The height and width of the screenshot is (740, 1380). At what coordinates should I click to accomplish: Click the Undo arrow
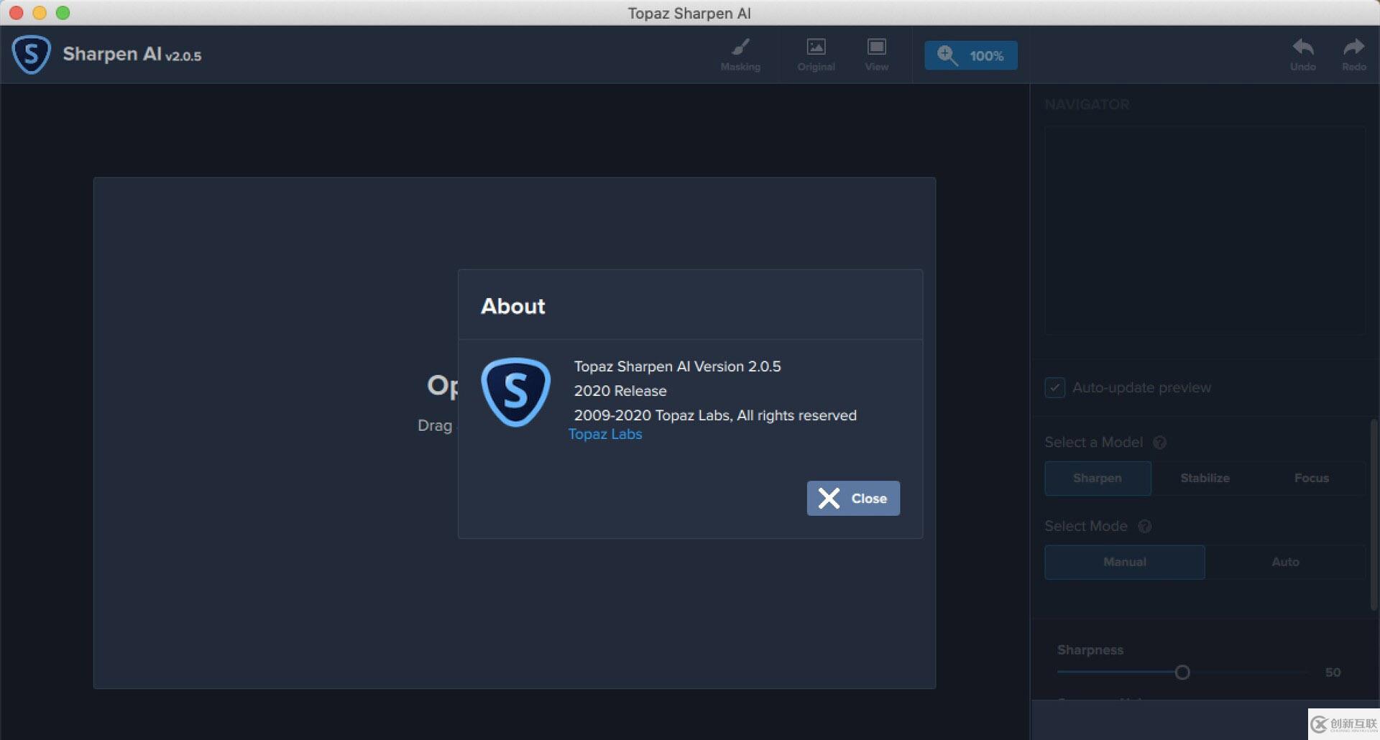(x=1302, y=55)
